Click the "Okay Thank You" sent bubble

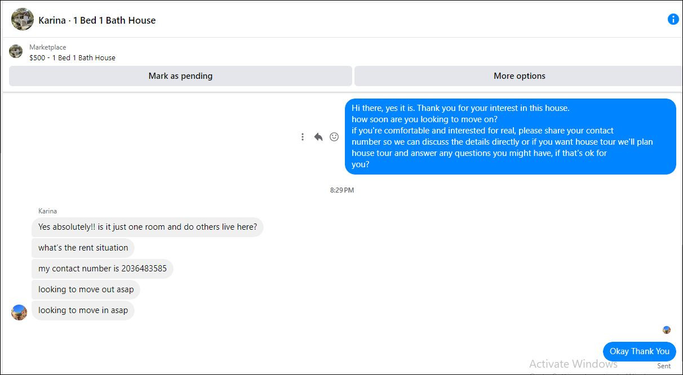(x=639, y=351)
